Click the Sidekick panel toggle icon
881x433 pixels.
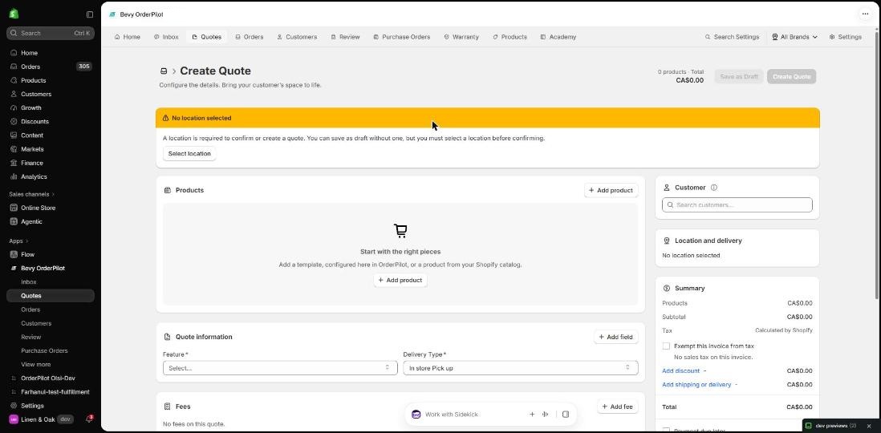coord(566,415)
